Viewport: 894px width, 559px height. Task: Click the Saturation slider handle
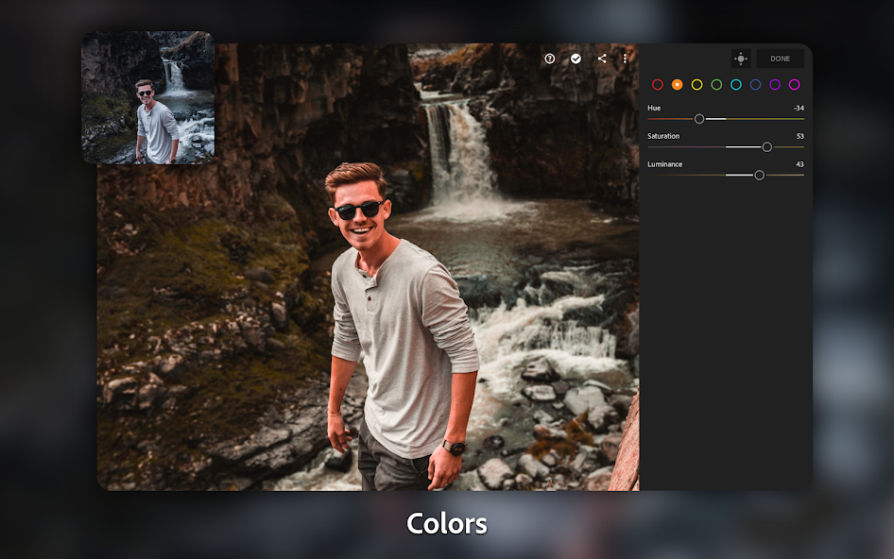tap(766, 147)
